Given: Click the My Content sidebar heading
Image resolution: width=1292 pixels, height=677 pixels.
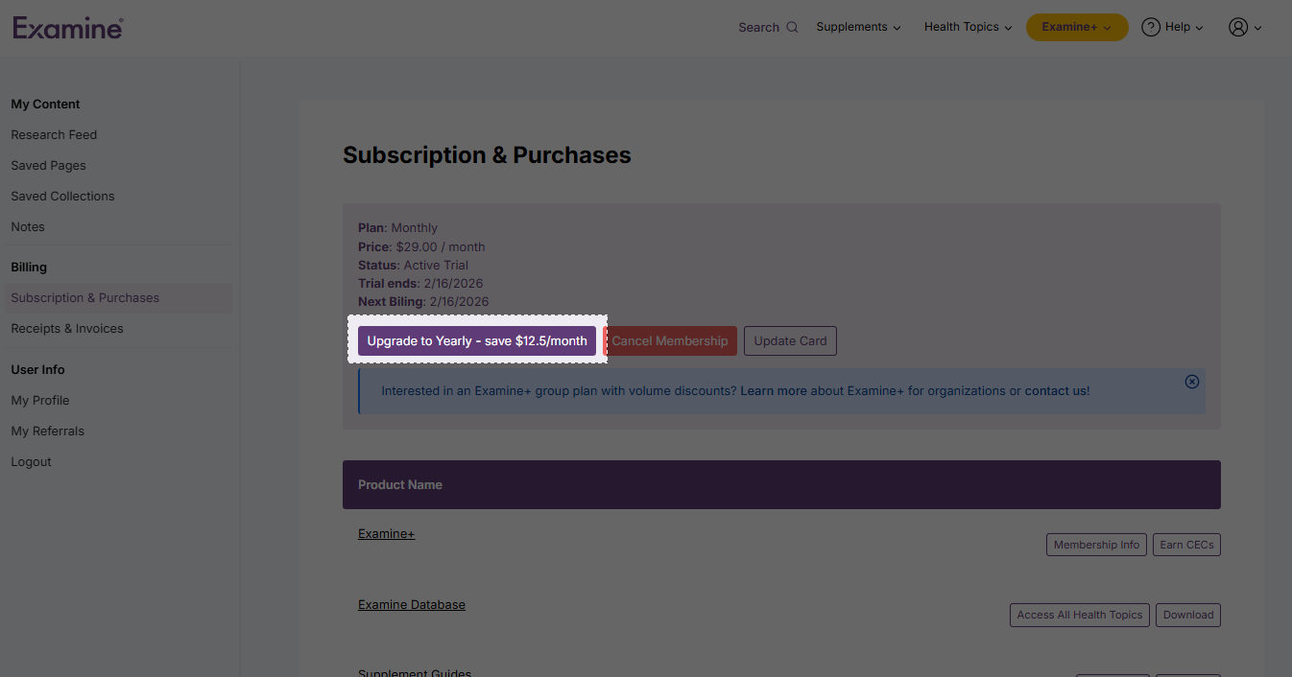Looking at the screenshot, I should click(45, 104).
